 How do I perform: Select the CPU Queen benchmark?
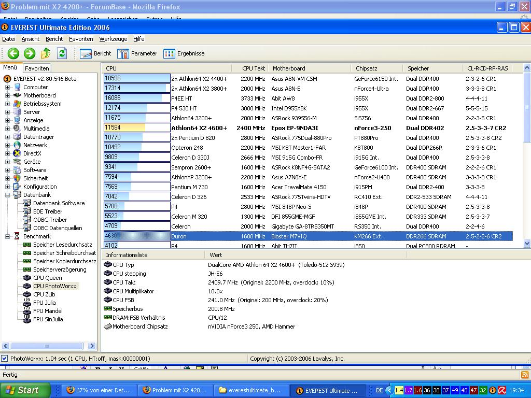tap(47, 278)
